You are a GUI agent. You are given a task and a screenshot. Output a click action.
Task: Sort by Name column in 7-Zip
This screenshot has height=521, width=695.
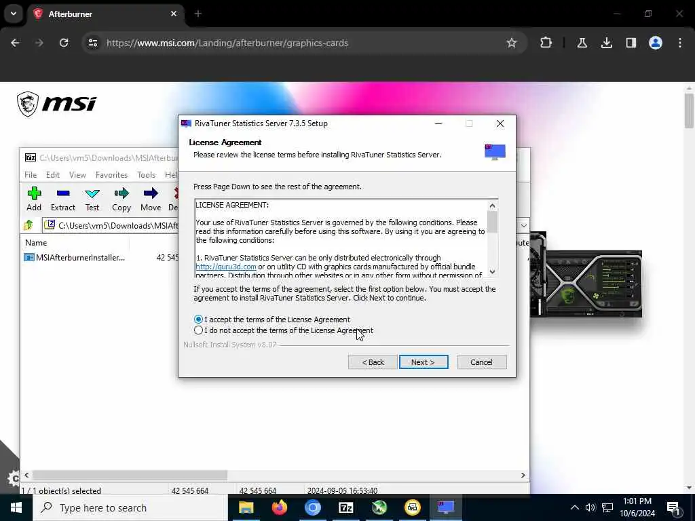click(x=36, y=243)
